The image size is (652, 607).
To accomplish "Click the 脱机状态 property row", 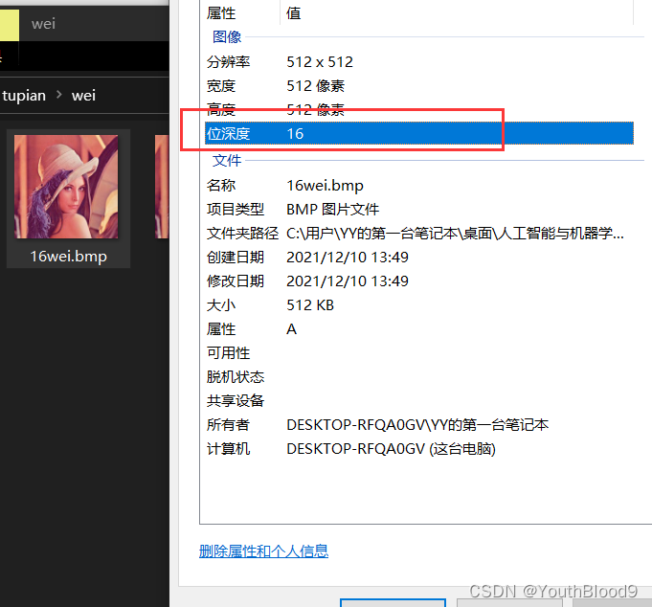I will click(x=419, y=377).
